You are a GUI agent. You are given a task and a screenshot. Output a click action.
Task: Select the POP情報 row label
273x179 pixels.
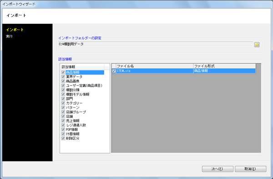click(x=72, y=129)
